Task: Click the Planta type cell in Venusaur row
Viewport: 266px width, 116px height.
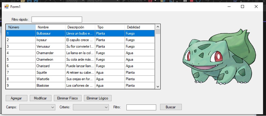Action: (x=110, y=46)
